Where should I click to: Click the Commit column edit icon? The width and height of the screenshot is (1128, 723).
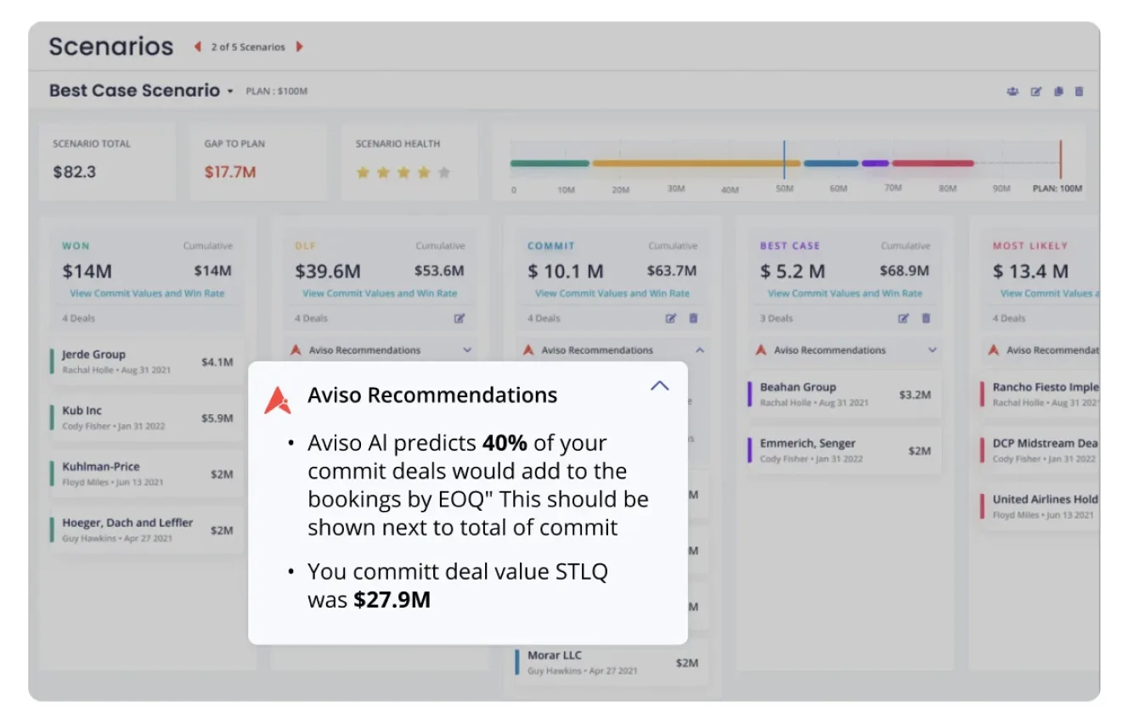tap(670, 318)
